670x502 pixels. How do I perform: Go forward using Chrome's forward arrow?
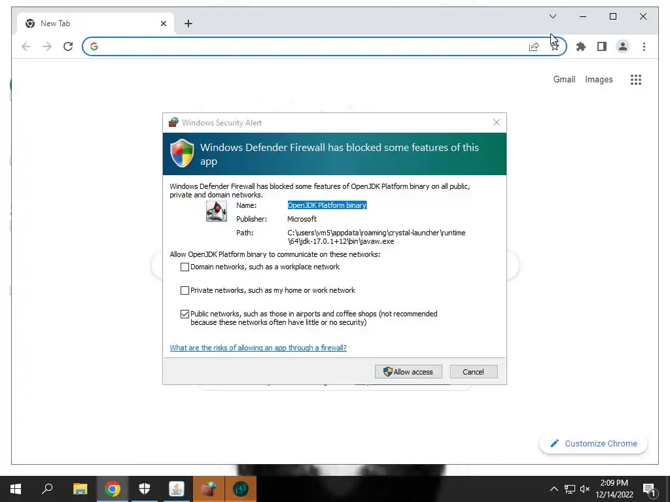pyautogui.click(x=47, y=46)
